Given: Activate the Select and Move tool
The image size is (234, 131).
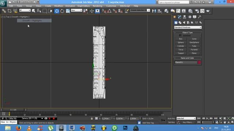Looking at the screenshot, I should [x=57, y=11].
